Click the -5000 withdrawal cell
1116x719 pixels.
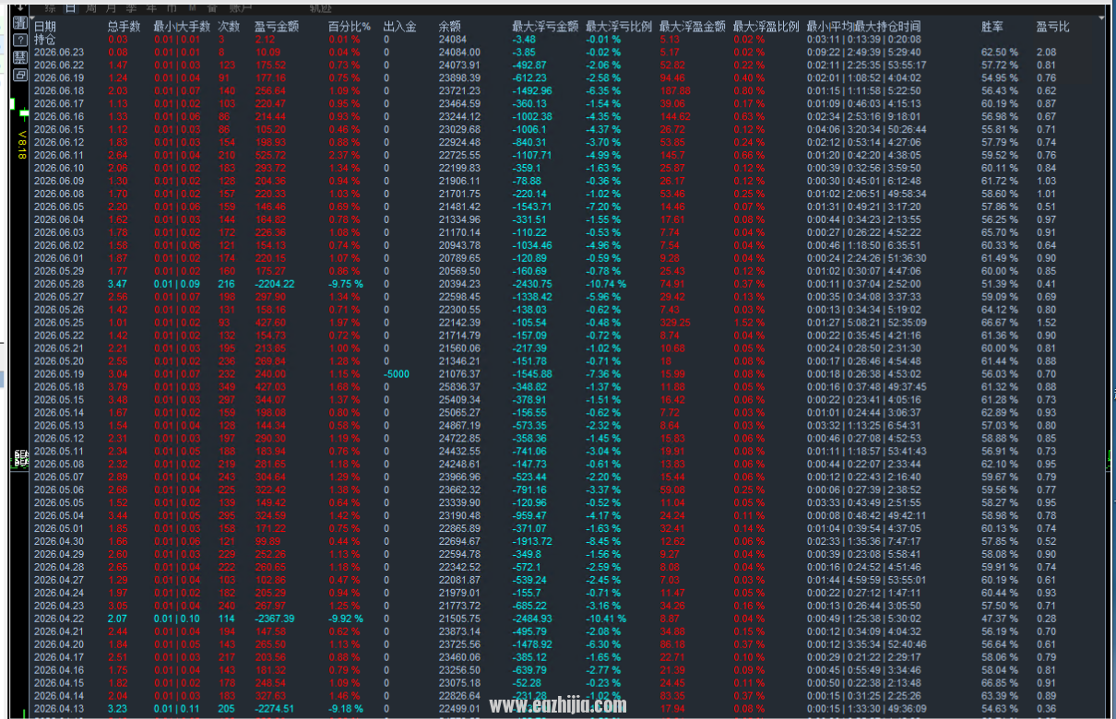(x=397, y=374)
